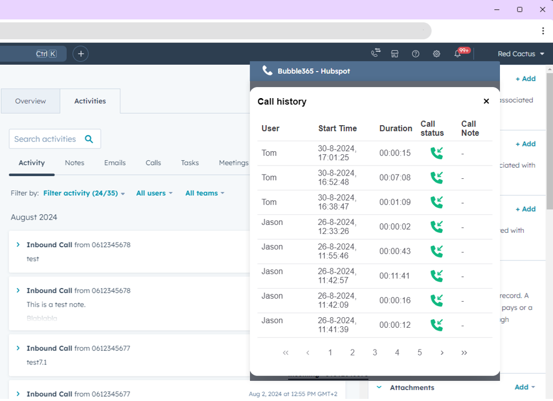Open the calling phone icon in top bar
The width and height of the screenshot is (553, 401).
click(x=376, y=53)
